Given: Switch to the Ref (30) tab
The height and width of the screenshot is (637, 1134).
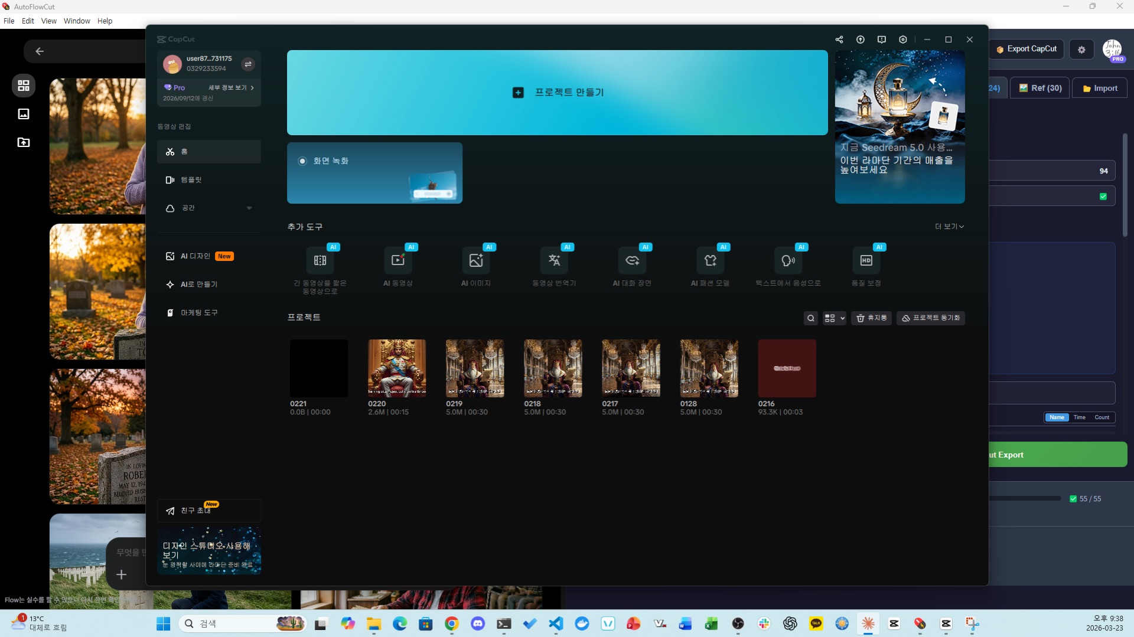Looking at the screenshot, I should 1040,88.
